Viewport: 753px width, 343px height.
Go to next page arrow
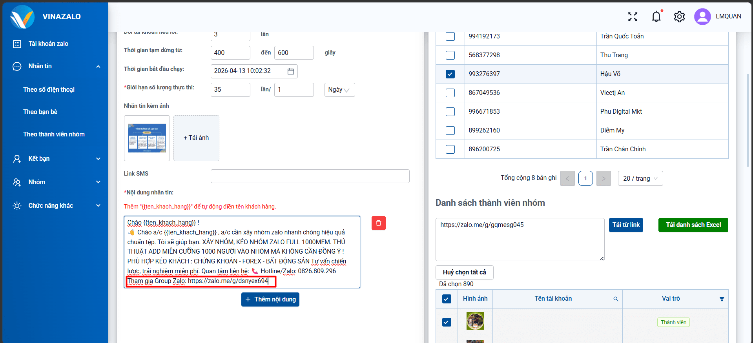603,178
